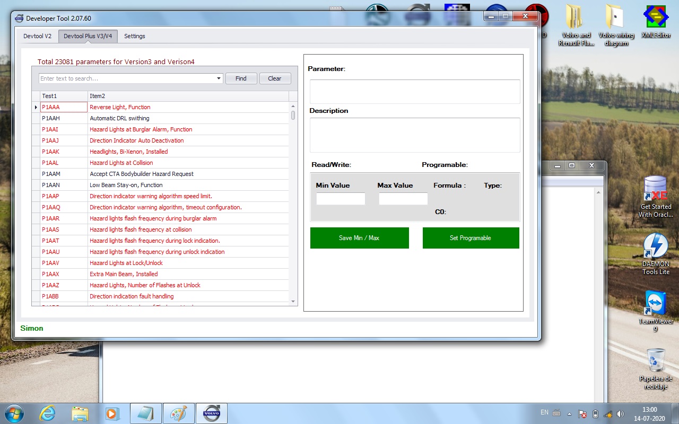679x424 pixels.
Task: Launch the XMLEditor desktop shortcut
Action: click(656, 21)
